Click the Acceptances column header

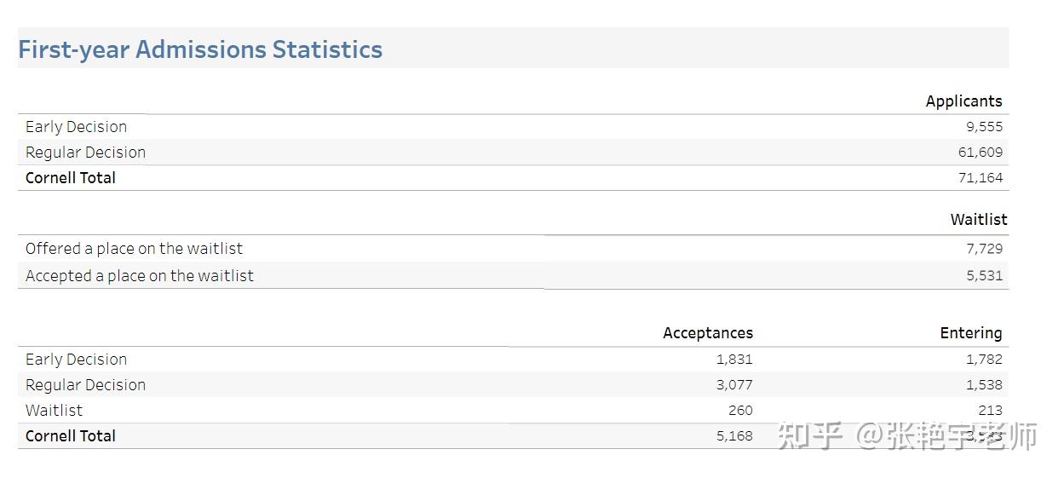tap(707, 332)
